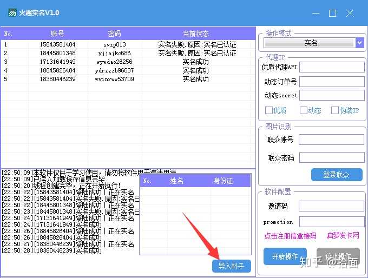Viewport: 368px width, 278px height.
Task: Focus the 优质代理API input field
Action: (x=331, y=67)
